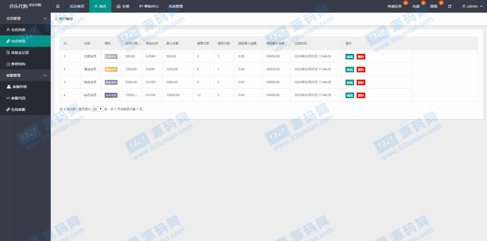Click the 佣金比例 column header
Image resolution: width=487 pixels, height=241 pixels.
(x=152, y=43)
